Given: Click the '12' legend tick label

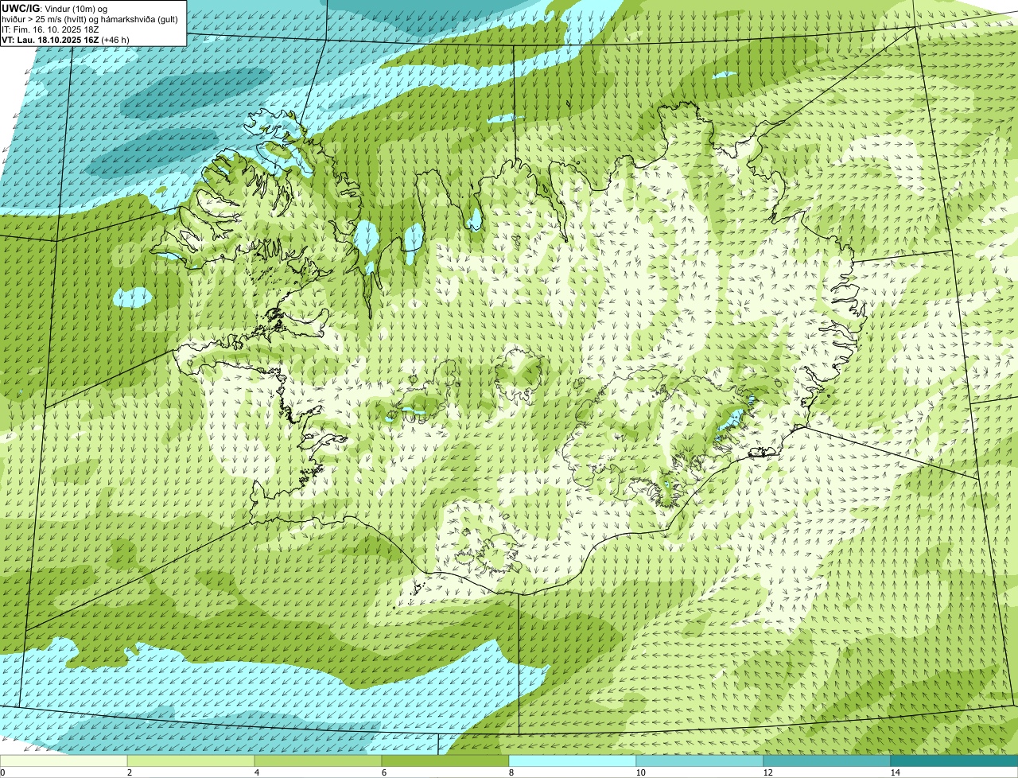Looking at the screenshot, I should coord(767,772).
